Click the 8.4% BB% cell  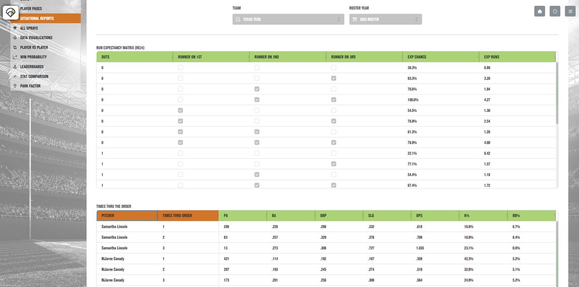click(517, 237)
